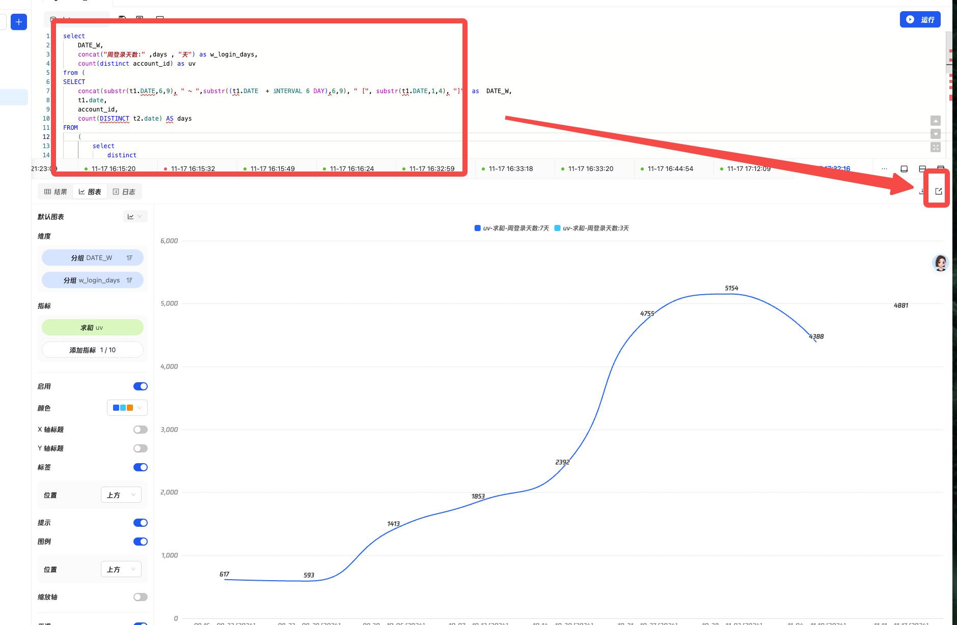This screenshot has height=625, width=957.
Task: Open the 图例 位置 dropdown
Action: pos(121,569)
